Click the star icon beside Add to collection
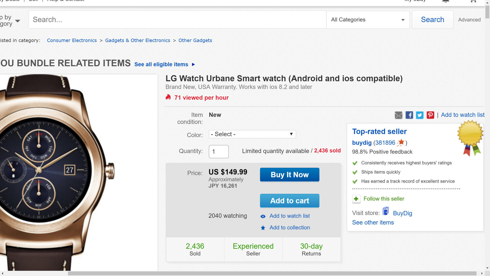The width and height of the screenshot is (490, 276). (263, 228)
